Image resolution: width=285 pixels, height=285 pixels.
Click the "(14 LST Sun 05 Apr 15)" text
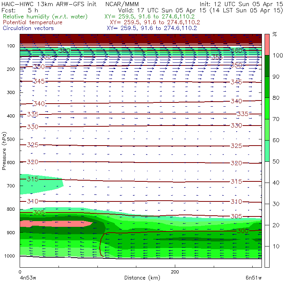tap(246, 10)
